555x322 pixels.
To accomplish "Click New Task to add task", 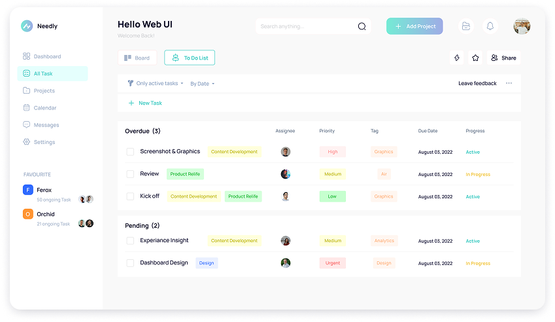I will (x=145, y=103).
